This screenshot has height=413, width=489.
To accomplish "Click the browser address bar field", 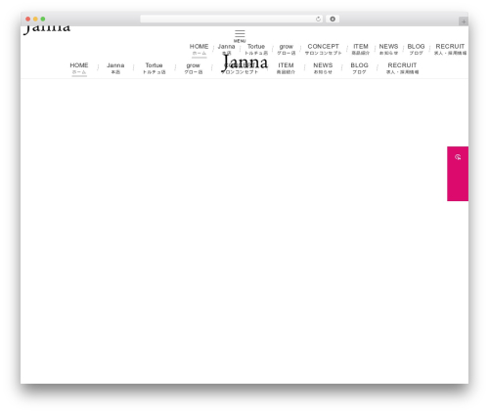I will [232, 20].
